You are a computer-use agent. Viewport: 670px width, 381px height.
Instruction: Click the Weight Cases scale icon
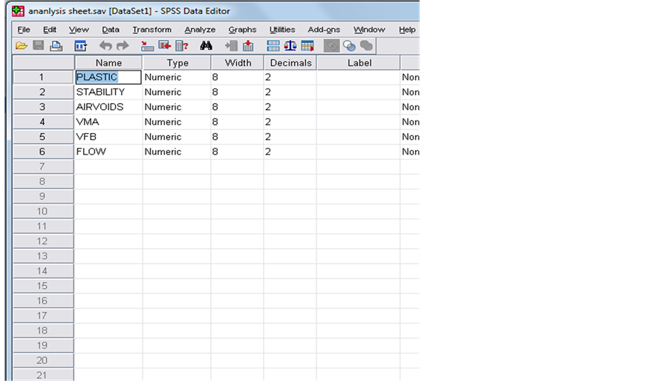290,46
